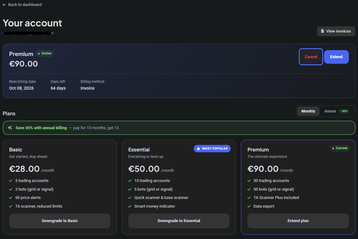
Task: Cancel the Premium subscription
Action: pos(311,57)
